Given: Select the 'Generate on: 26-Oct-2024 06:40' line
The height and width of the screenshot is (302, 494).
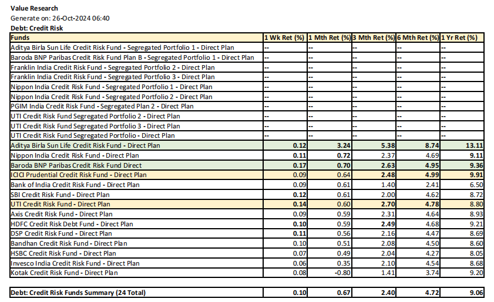Looking at the screenshot, I should click(60, 18).
